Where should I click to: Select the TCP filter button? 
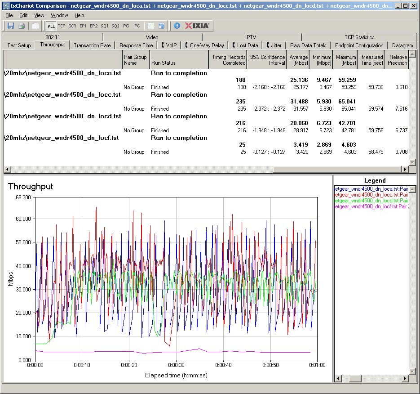(62, 26)
